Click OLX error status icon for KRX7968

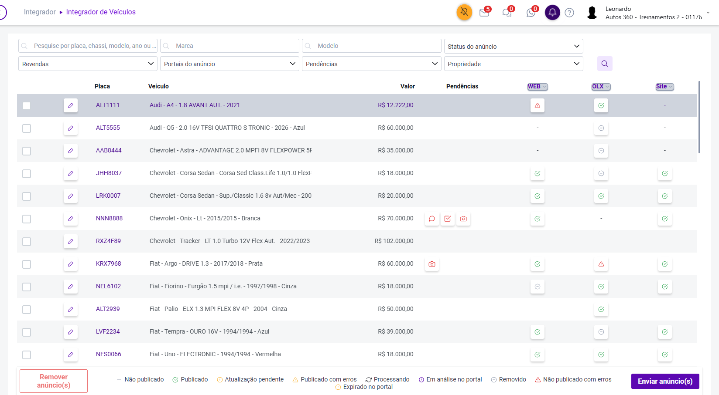coord(601,264)
